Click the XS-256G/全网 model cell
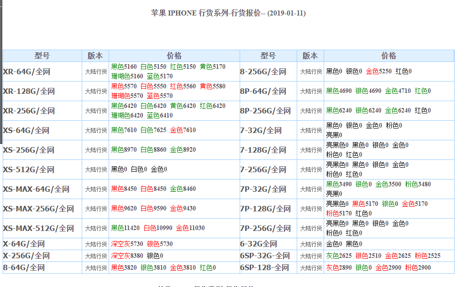462x287 pixels. 42,150
